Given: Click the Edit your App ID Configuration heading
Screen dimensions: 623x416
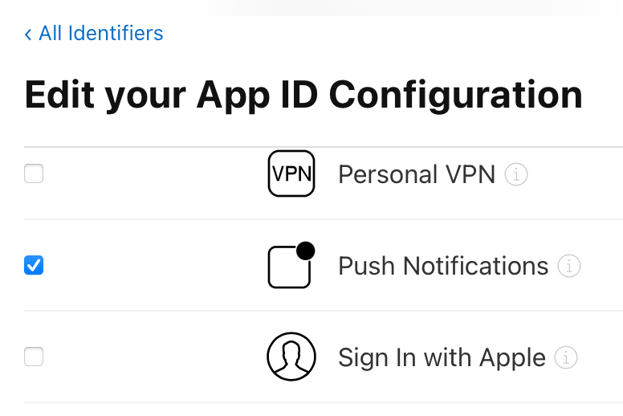Looking at the screenshot, I should 303,95.
